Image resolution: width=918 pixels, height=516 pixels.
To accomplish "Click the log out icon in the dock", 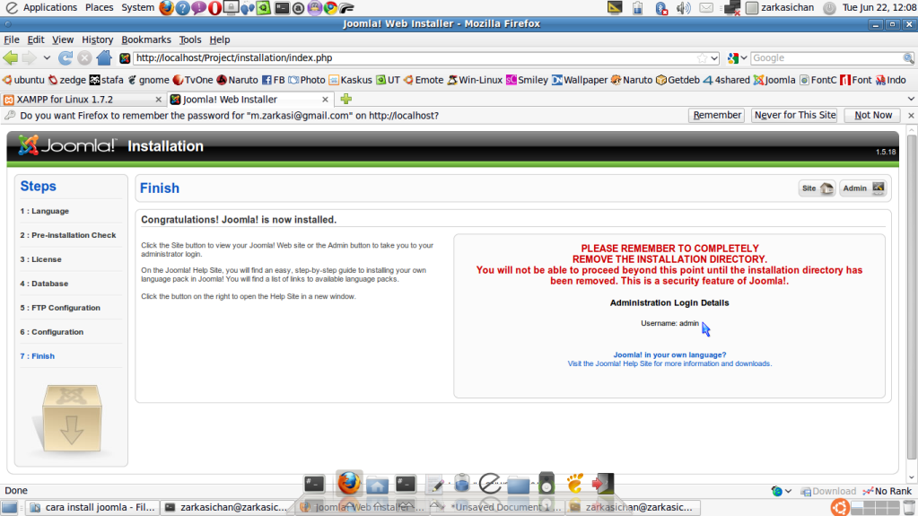I will coord(603,483).
